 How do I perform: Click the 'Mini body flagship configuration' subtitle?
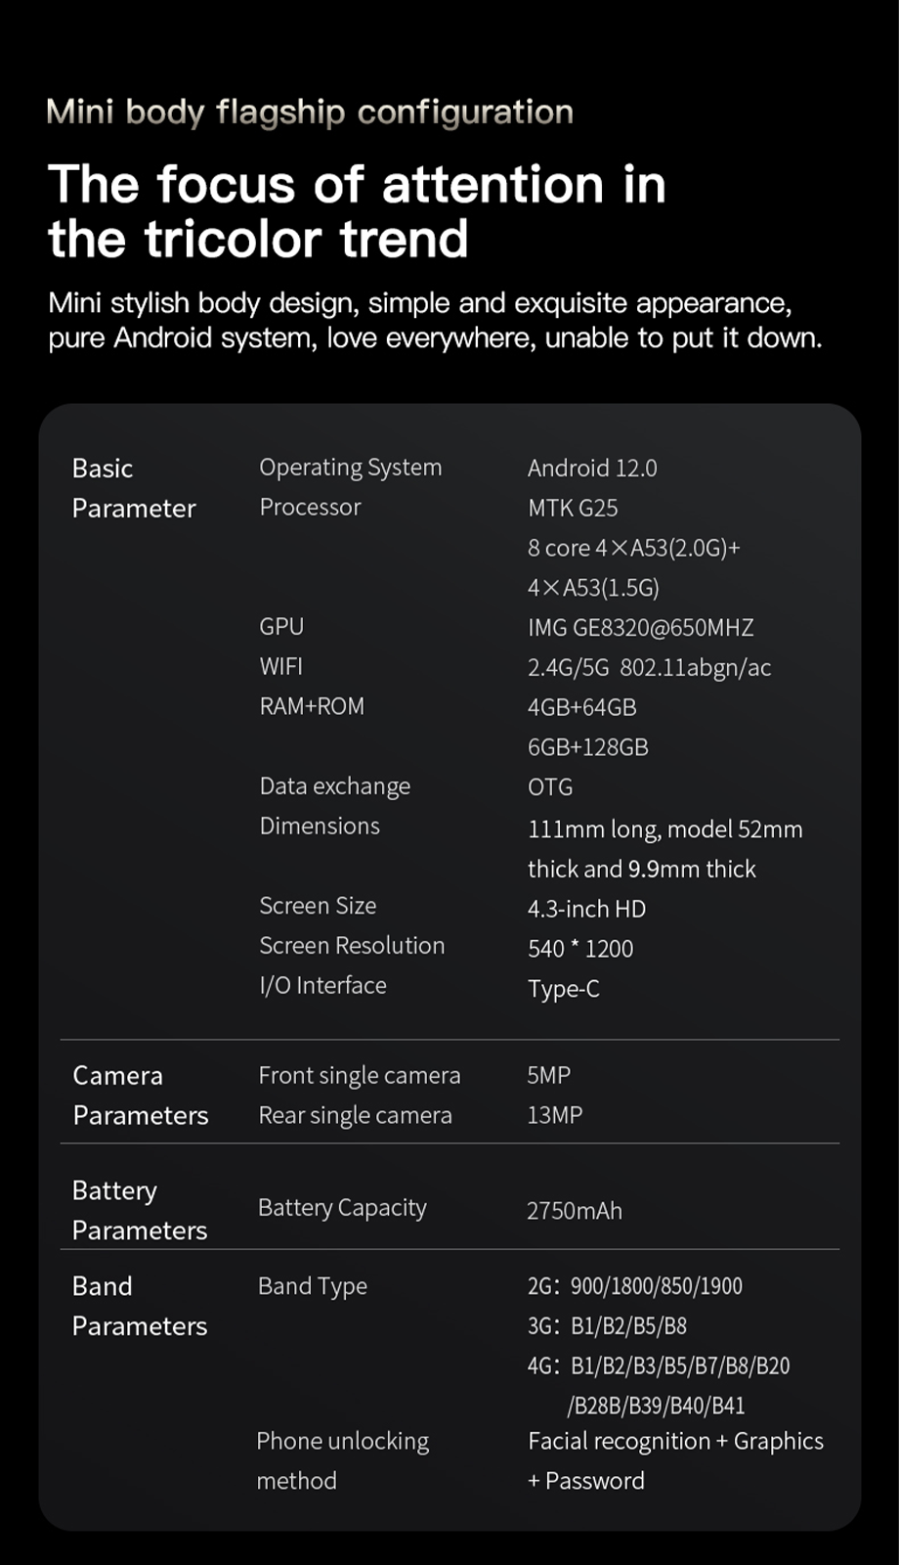point(310,112)
